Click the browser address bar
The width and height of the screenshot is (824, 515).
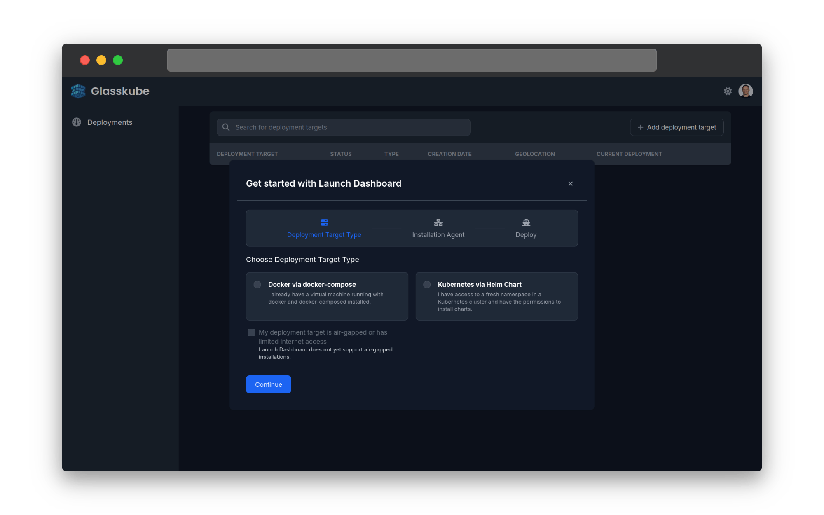[x=412, y=60]
